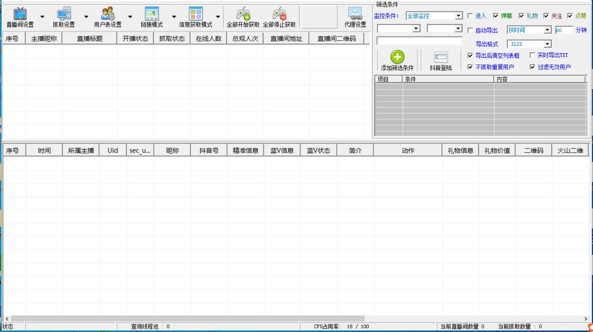Viewport: 593px width, 332px height.
Task: Click the 直播间地址 column header
Action: point(286,38)
